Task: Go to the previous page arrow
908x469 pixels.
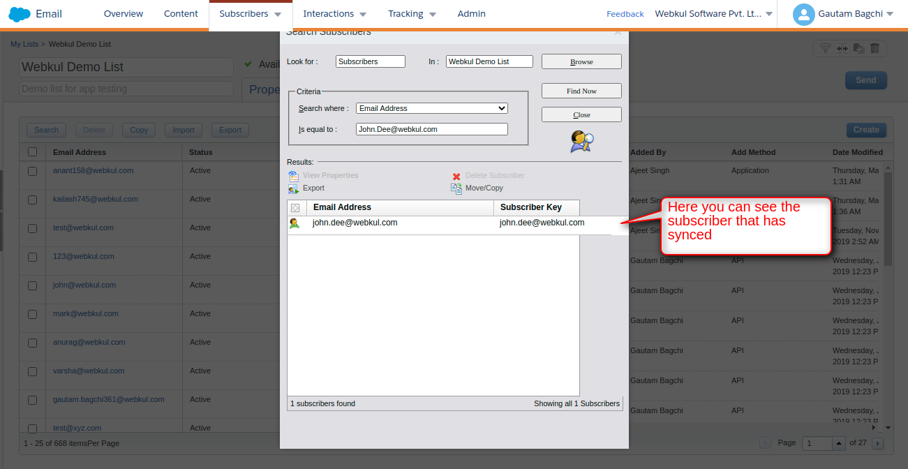Action: (x=765, y=443)
